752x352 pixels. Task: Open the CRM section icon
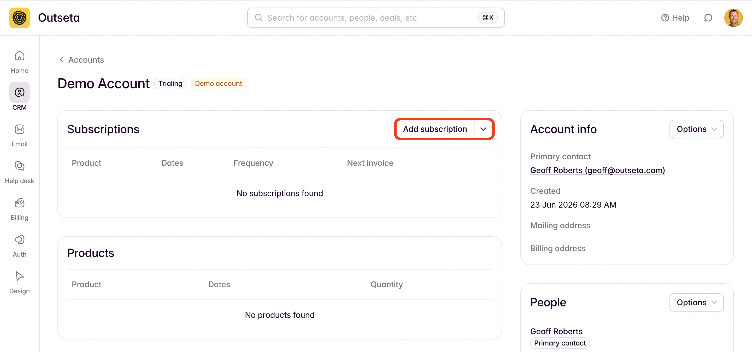20,92
